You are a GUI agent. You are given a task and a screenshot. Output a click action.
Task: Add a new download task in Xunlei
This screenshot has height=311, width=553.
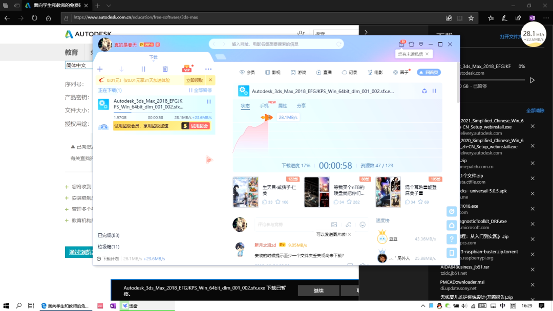coord(100,69)
